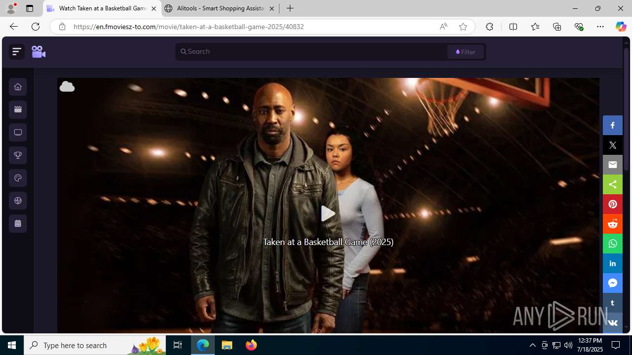This screenshot has width=632, height=355.
Task: Open Copilot sidebar
Action: tap(621, 27)
